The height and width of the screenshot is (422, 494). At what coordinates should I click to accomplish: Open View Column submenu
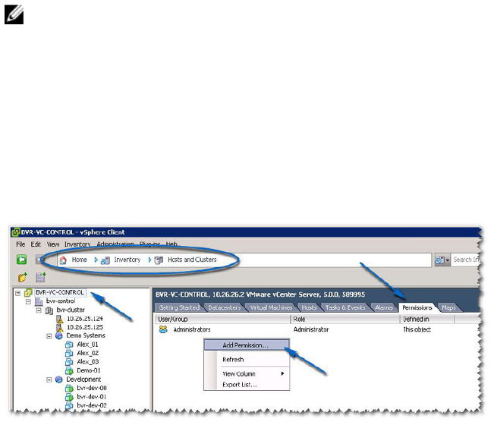(247, 373)
